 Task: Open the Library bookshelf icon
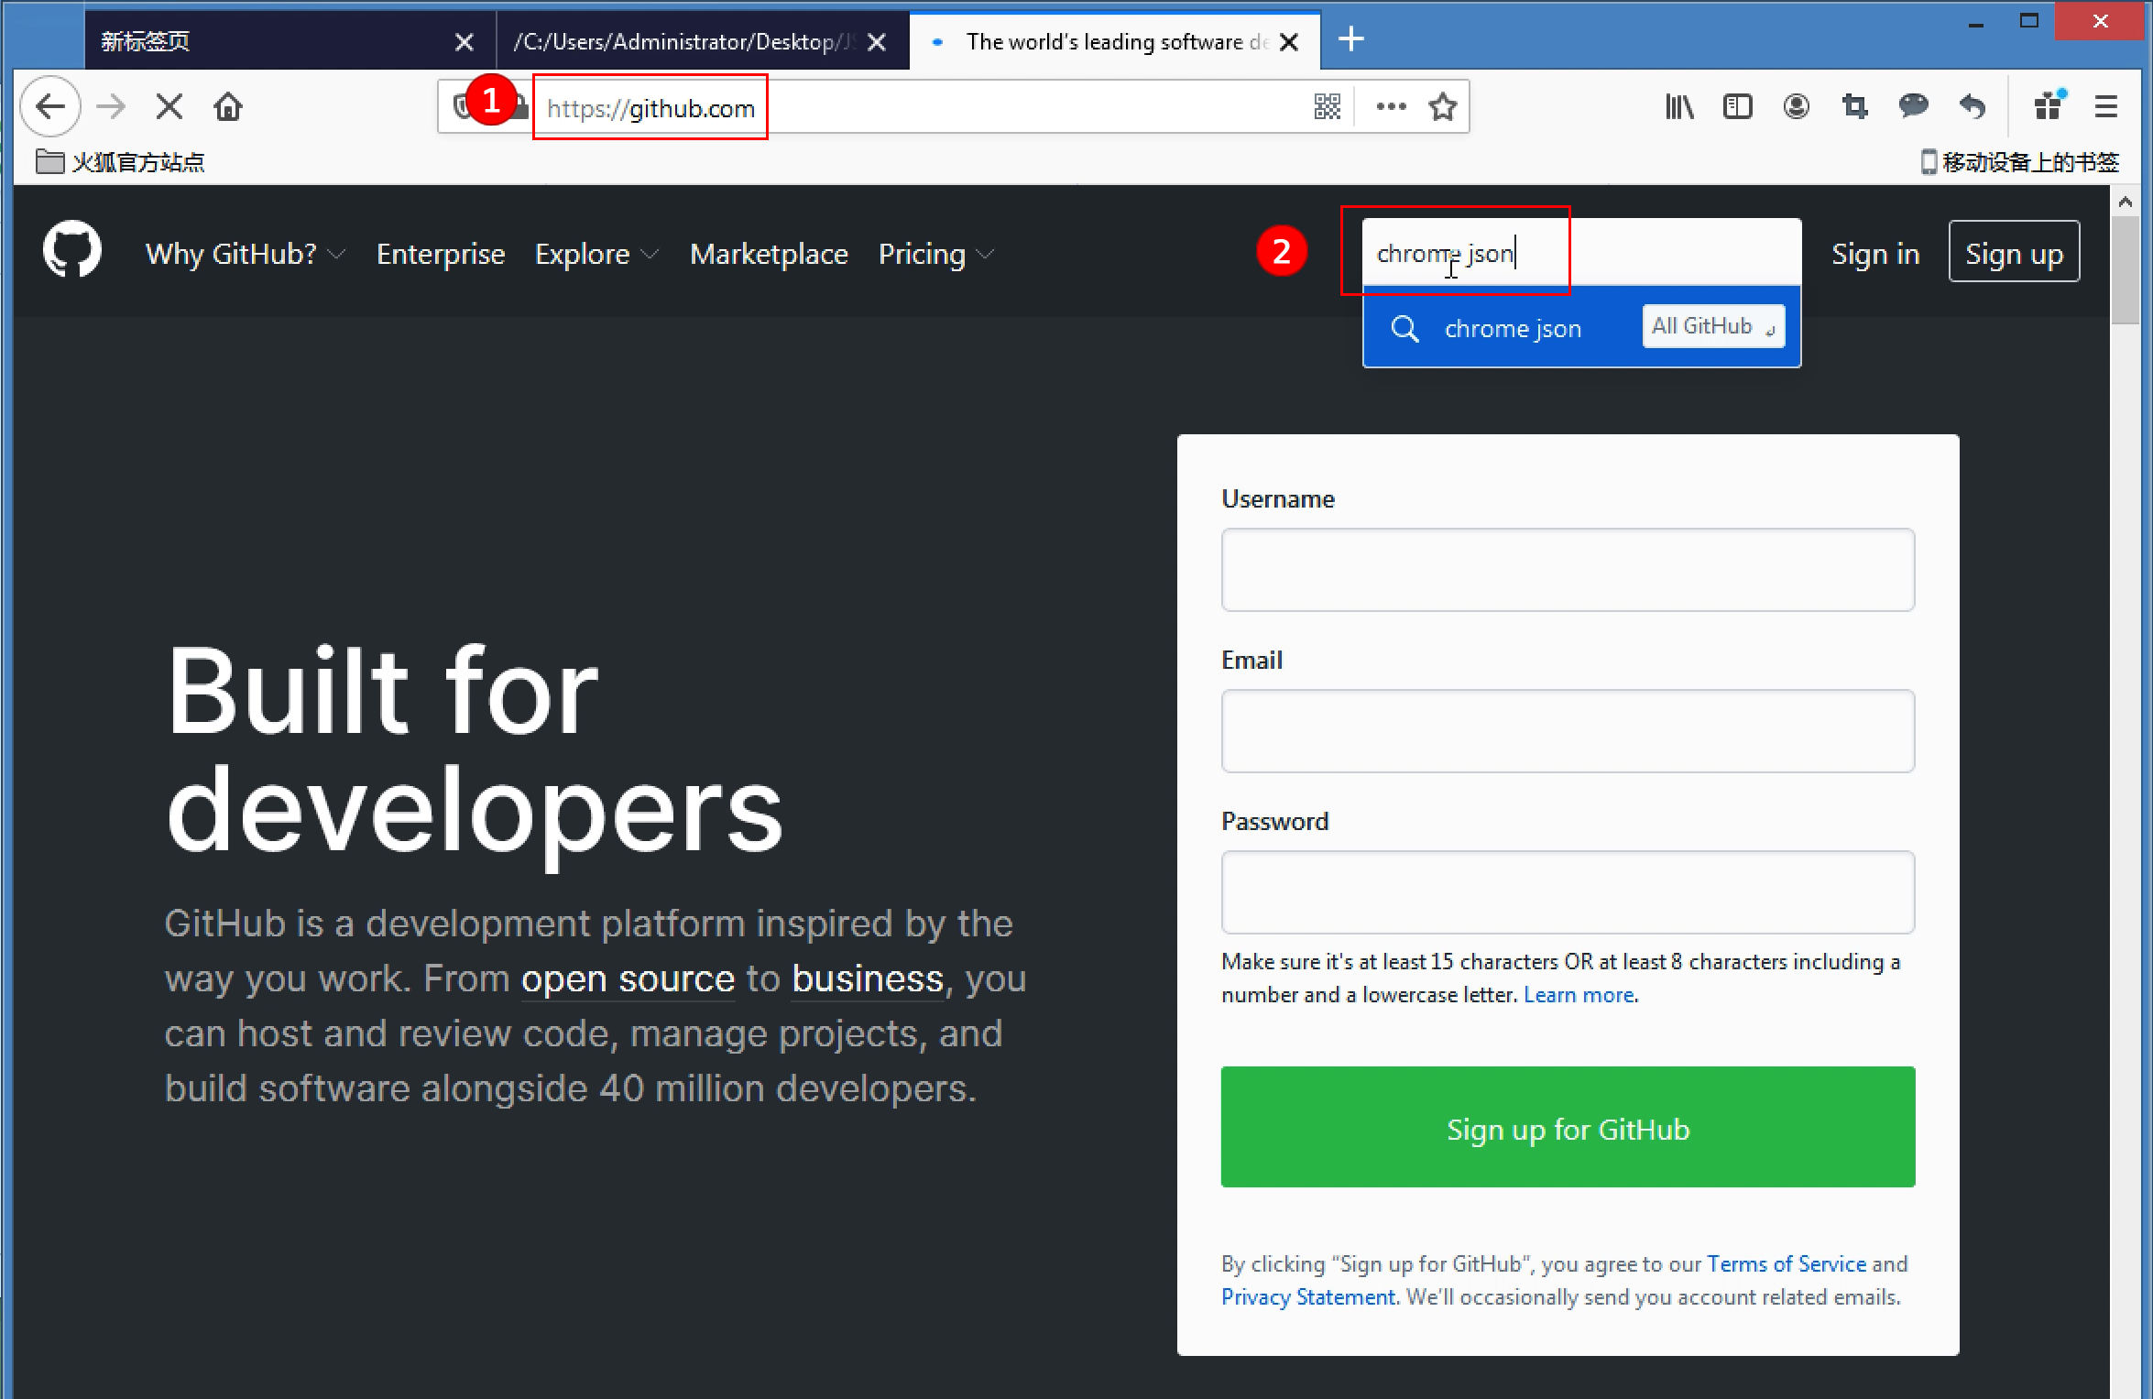click(1679, 107)
